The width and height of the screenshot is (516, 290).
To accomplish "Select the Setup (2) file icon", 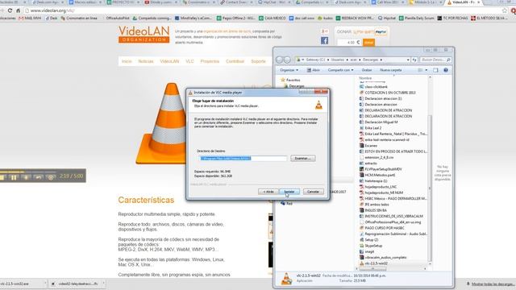I will (x=361, y=240).
